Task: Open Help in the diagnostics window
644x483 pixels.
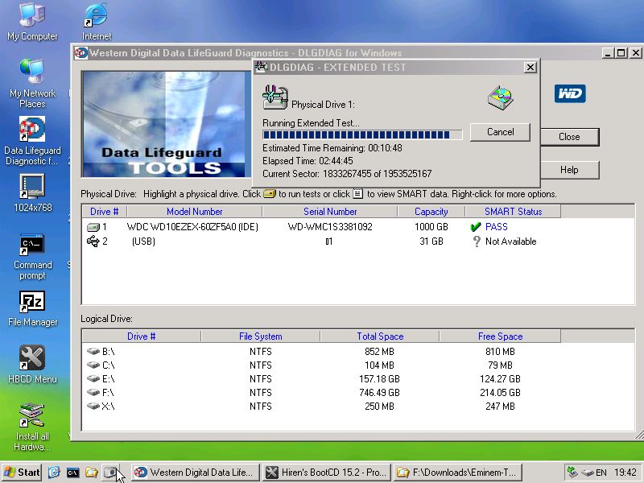Action: click(x=569, y=170)
